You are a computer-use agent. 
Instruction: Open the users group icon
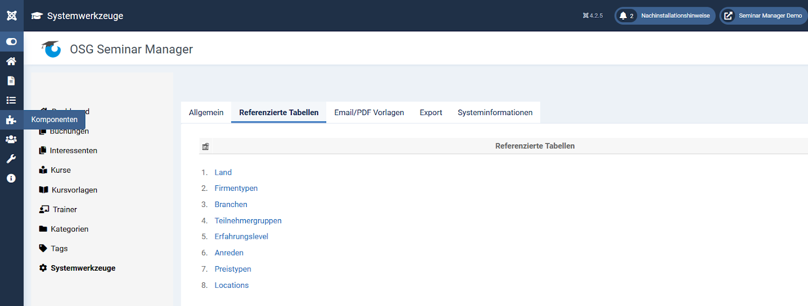click(x=11, y=139)
